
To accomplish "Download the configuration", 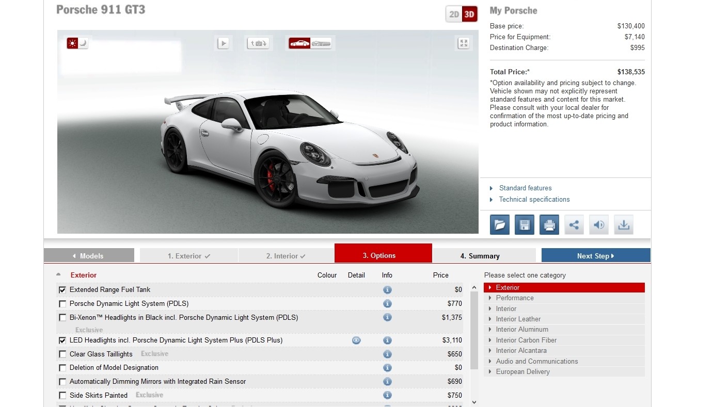I will click(624, 225).
